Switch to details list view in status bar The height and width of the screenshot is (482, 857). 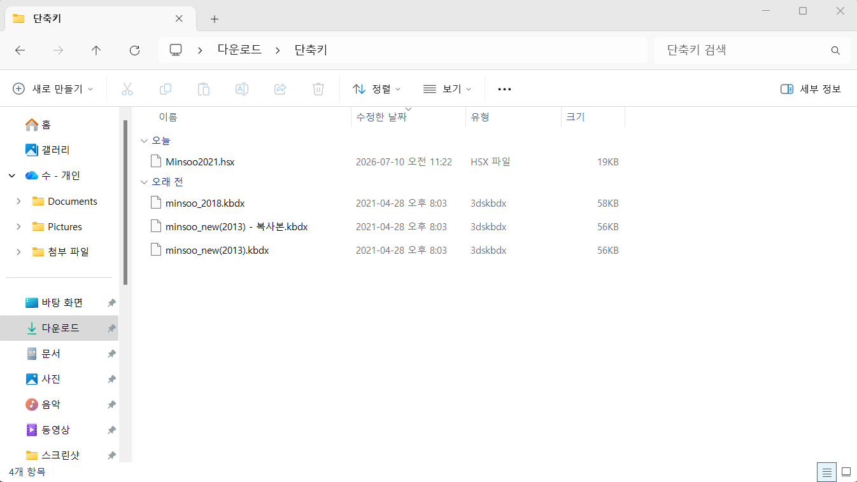(826, 472)
